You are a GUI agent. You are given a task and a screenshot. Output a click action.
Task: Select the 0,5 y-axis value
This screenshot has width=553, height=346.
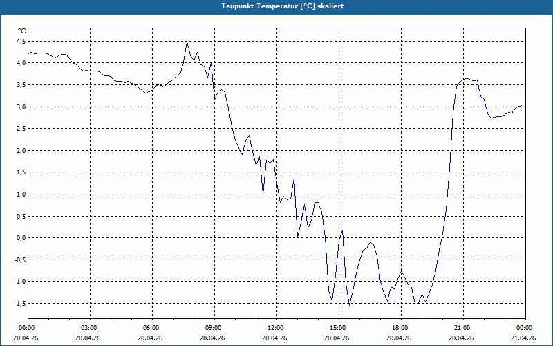coord(21,216)
